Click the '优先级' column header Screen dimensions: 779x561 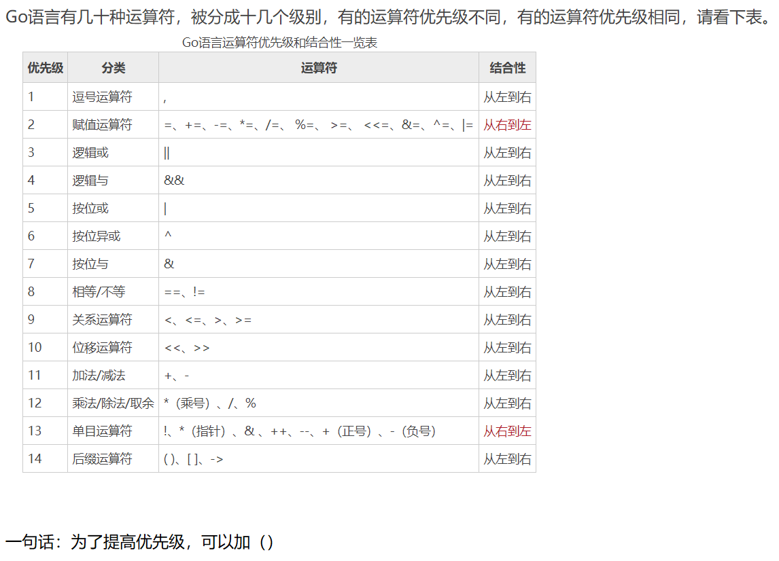(x=46, y=67)
